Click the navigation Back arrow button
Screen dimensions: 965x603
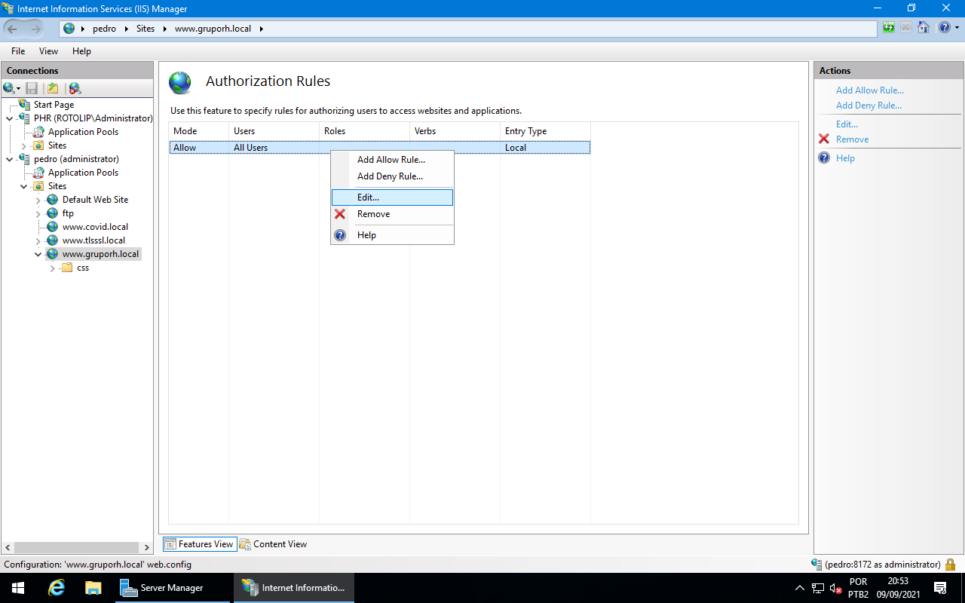(x=13, y=29)
